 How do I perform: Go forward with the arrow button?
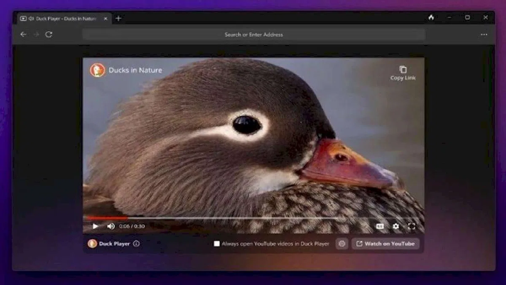[36, 35]
